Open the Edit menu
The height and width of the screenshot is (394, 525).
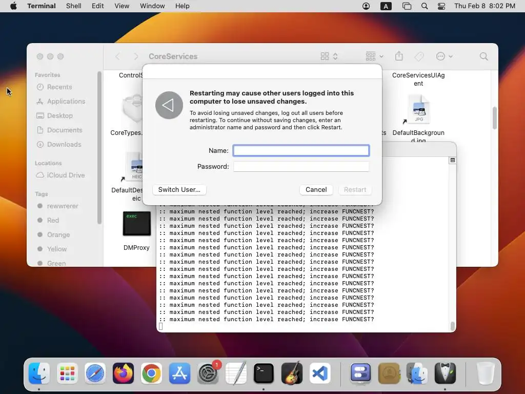pyautogui.click(x=98, y=6)
